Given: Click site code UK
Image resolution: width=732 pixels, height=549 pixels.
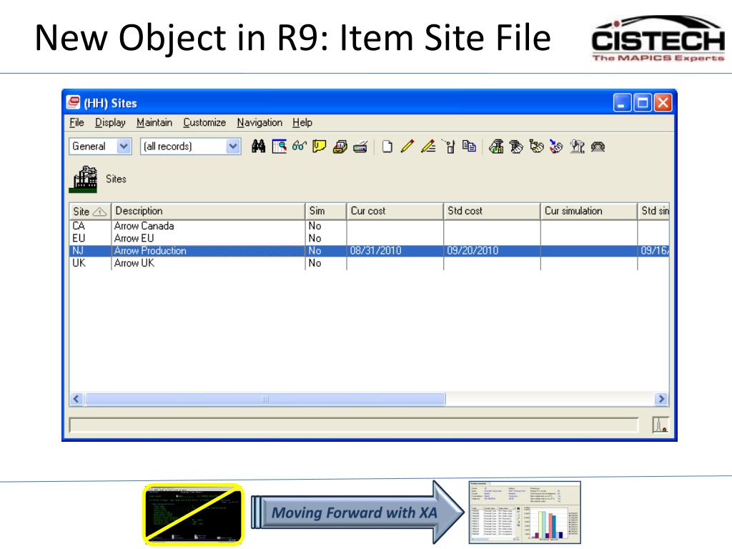Looking at the screenshot, I should pyautogui.click(x=79, y=263).
